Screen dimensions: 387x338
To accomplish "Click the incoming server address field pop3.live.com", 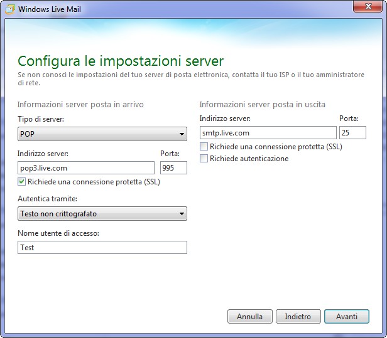I will 86,168.
